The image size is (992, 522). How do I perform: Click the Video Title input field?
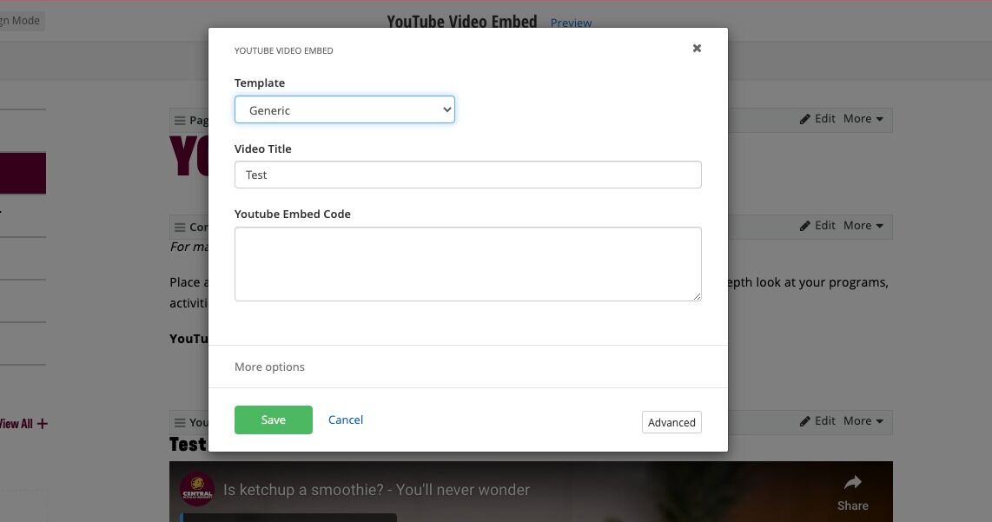(x=467, y=175)
